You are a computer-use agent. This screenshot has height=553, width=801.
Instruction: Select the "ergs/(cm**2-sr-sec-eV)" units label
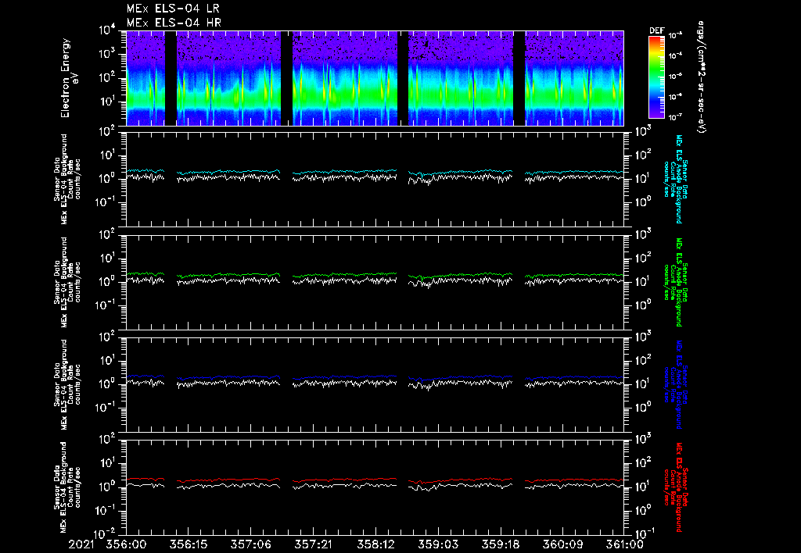(701, 77)
